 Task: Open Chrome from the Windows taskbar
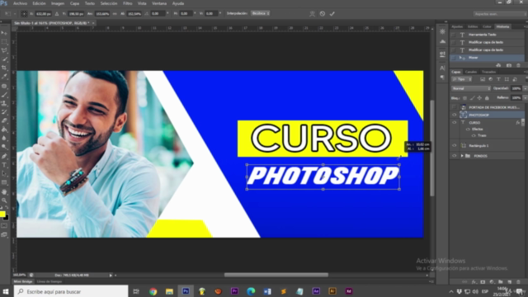(x=153, y=291)
